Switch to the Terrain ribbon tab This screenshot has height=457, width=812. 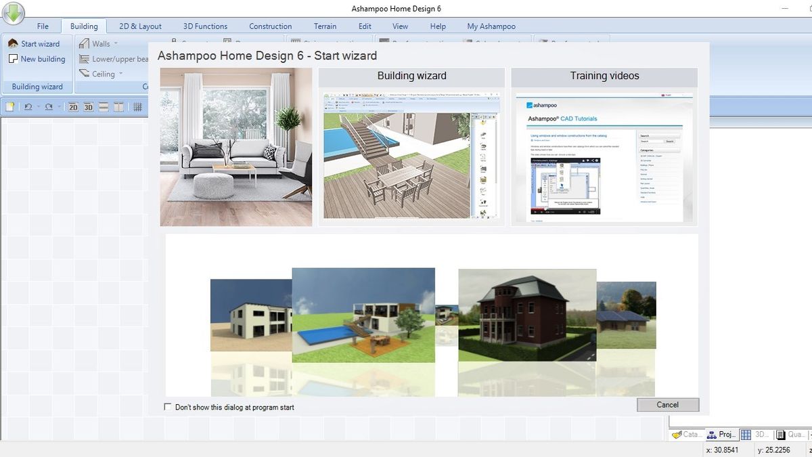[x=325, y=26]
